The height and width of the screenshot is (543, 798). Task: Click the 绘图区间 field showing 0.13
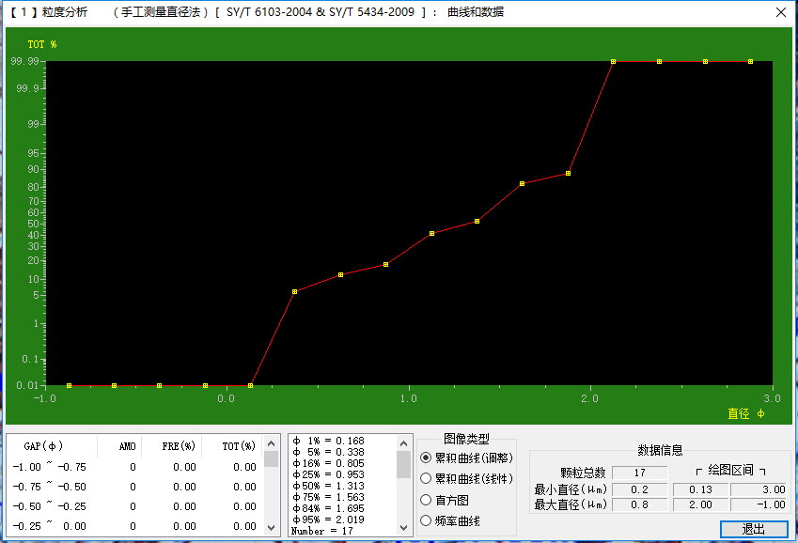701,489
